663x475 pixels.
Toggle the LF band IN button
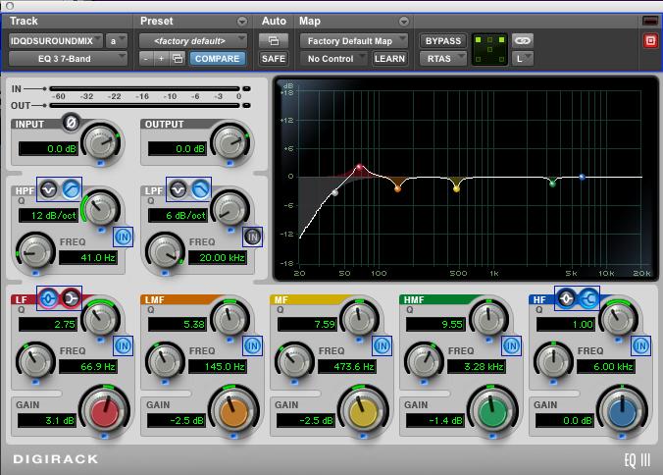tap(123, 346)
